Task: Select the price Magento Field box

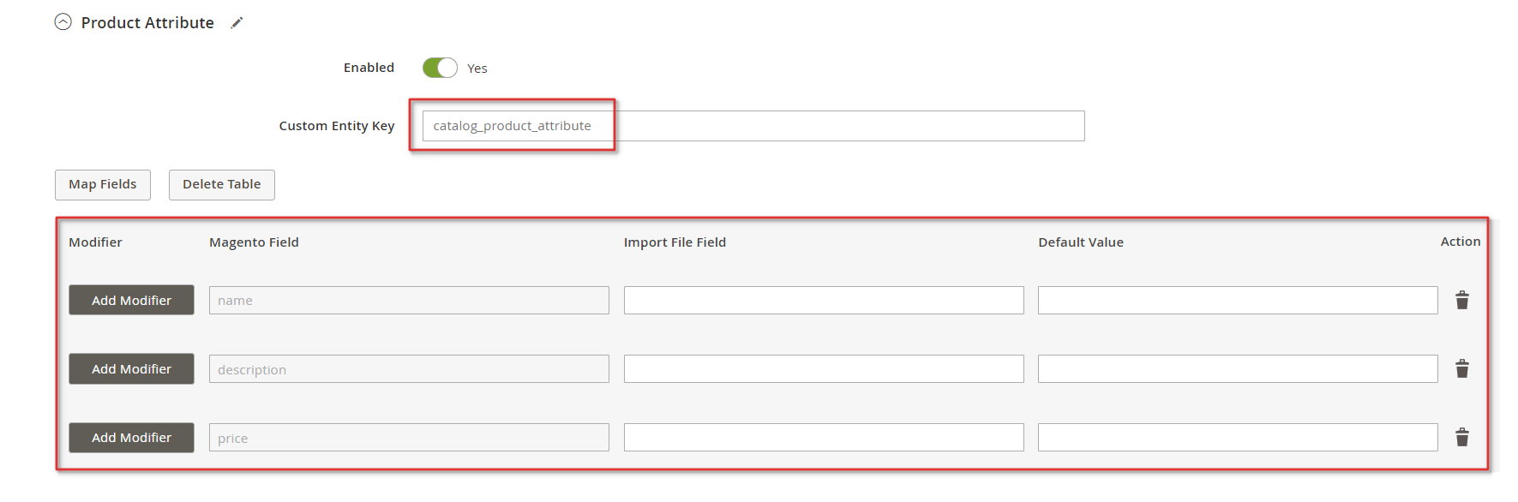Action: point(409,438)
